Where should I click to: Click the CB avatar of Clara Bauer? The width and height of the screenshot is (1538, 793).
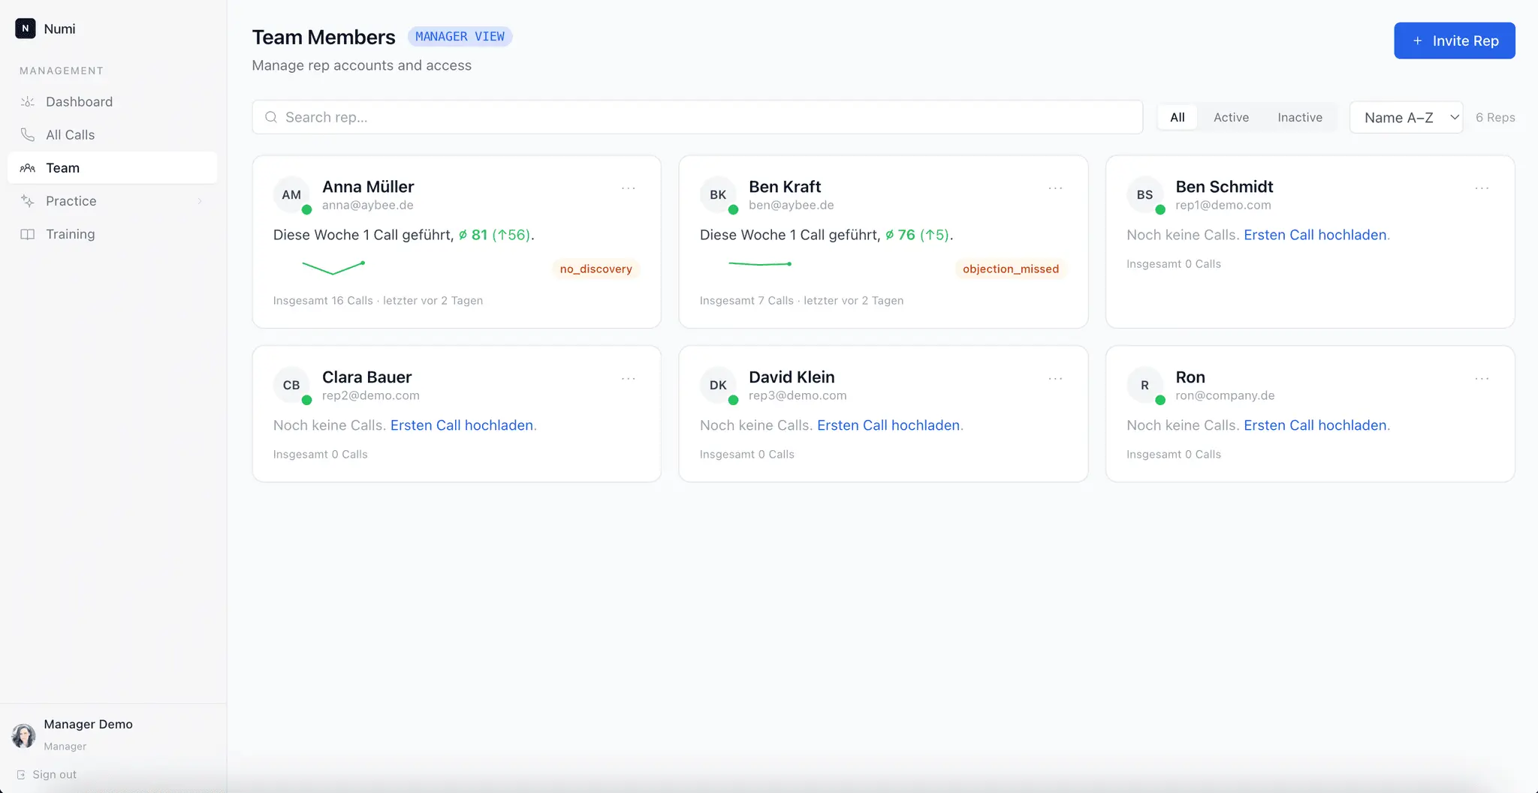tap(291, 386)
